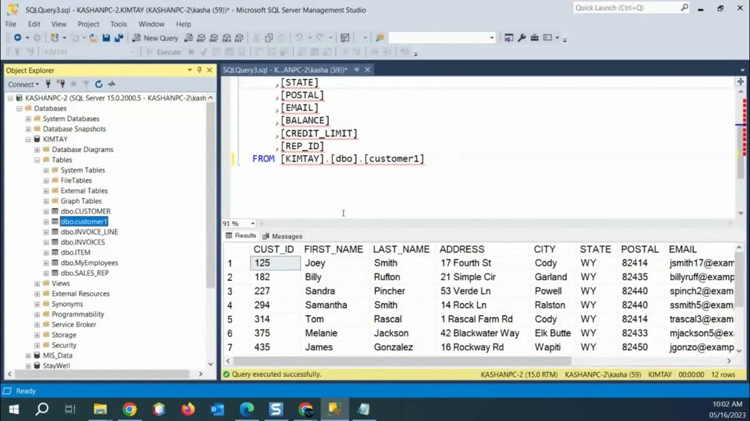Viewport: 750px width, 421px height.
Task: Click the Analysis Services MDX Query icon
Action: coord(202,38)
